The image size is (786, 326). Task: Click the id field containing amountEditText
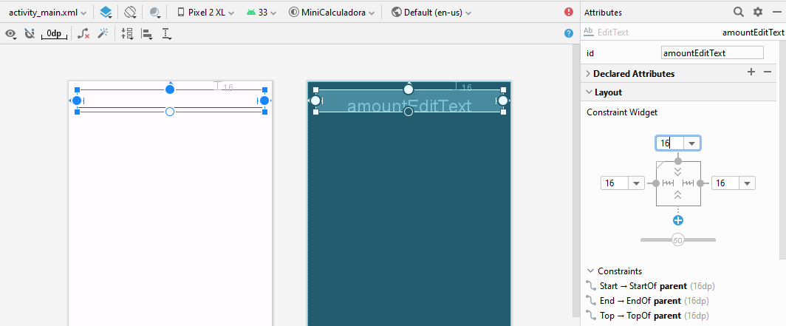coord(712,53)
